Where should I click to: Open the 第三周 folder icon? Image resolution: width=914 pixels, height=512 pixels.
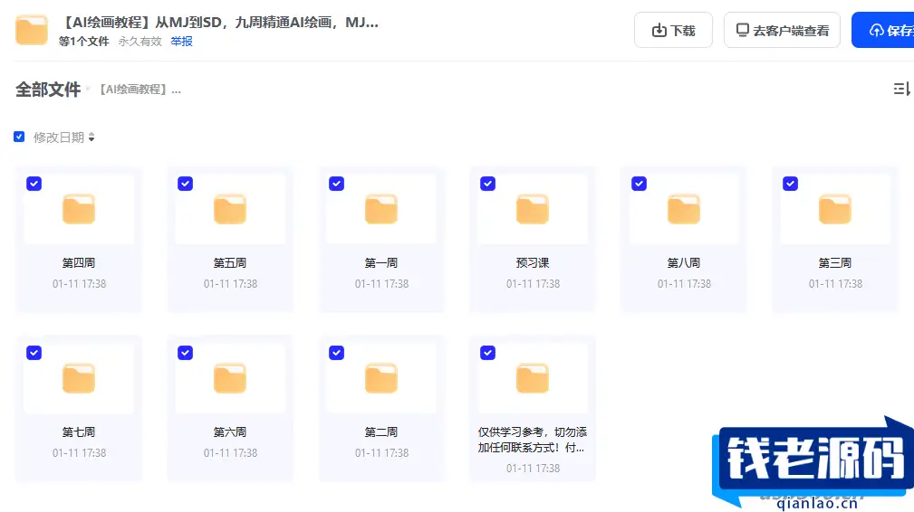[x=834, y=209]
